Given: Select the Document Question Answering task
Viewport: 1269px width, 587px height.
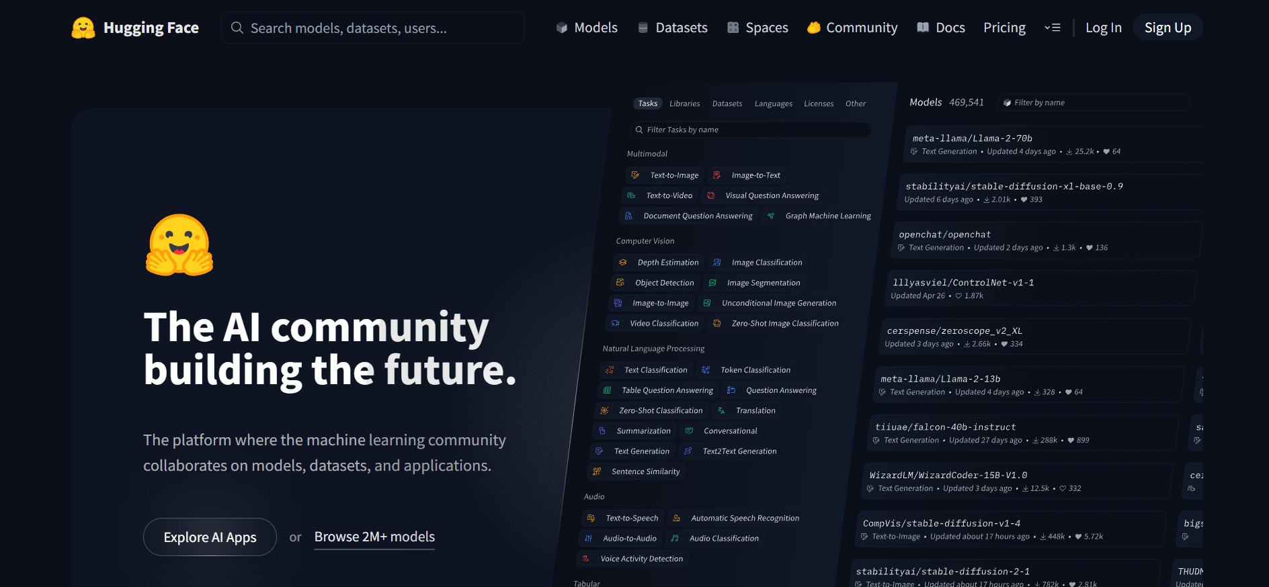Looking at the screenshot, I should coord(688,216).
